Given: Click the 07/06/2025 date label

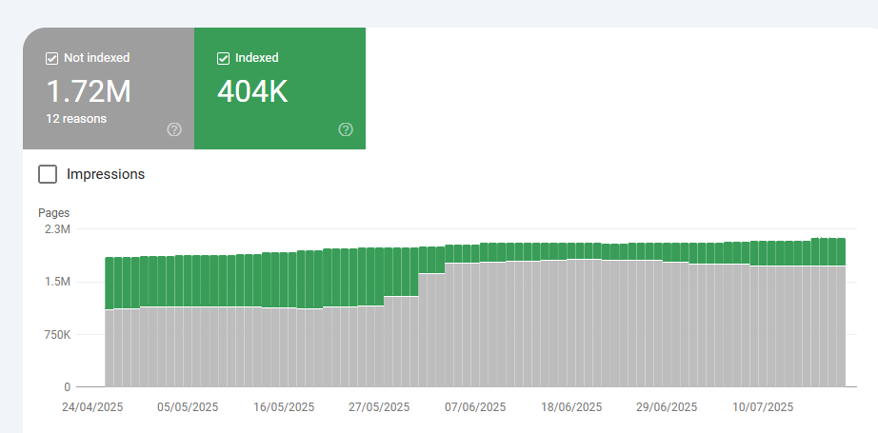Looking at the screenshot, I should coord(475,406).
